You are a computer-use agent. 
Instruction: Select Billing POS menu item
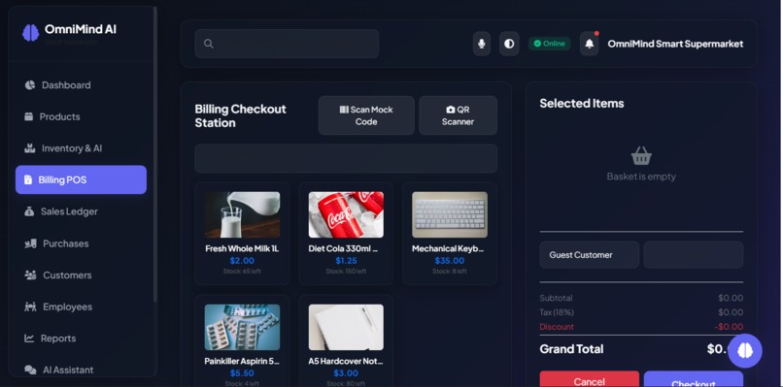coord(81,179)
